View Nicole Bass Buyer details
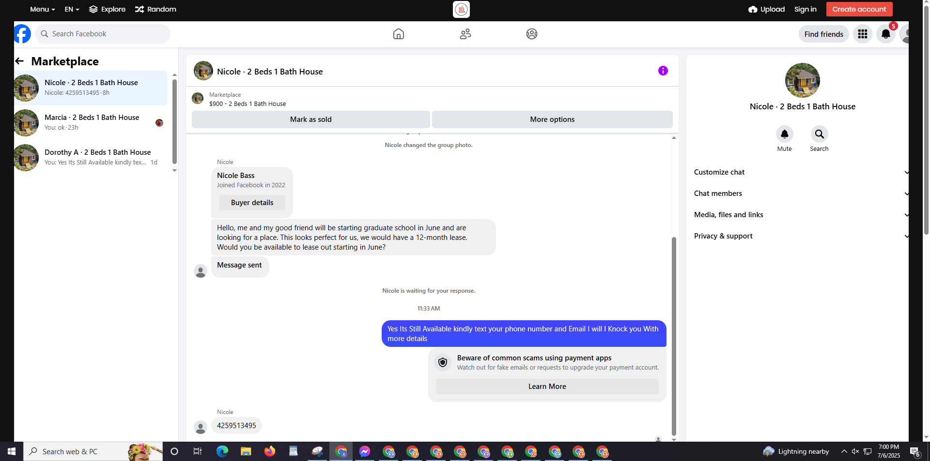The height and width of the screenshot is (461, 930). (x=252, y=203)
